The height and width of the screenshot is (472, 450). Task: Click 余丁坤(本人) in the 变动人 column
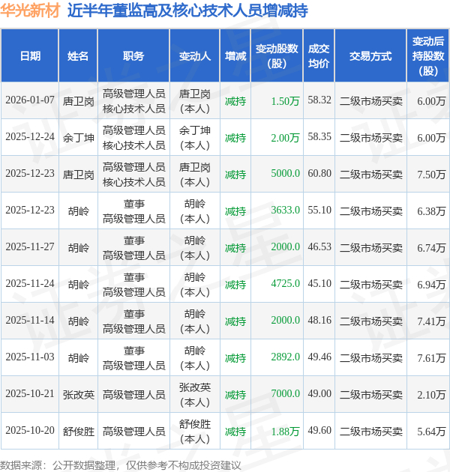195,138
